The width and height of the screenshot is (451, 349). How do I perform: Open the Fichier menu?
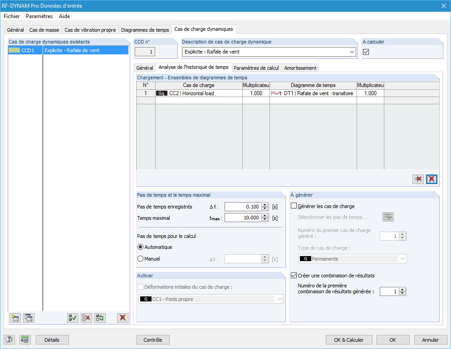tap(11, 16)
